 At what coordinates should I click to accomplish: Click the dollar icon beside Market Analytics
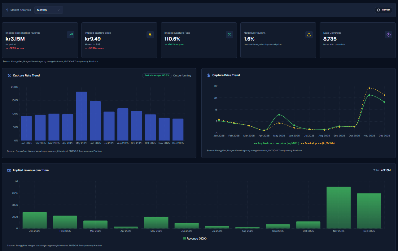click(x=7, y=10)
